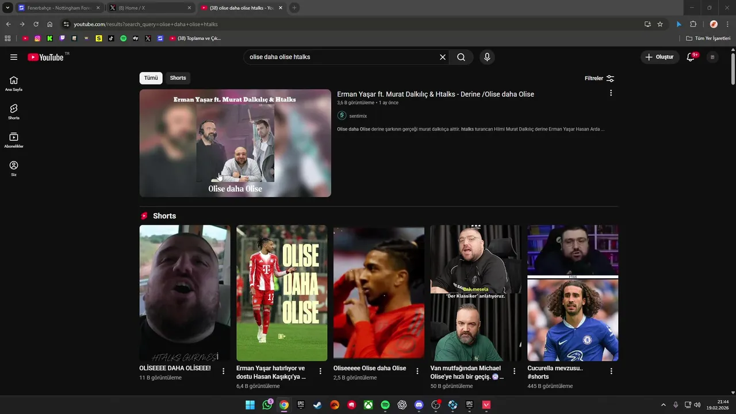Viewport: 736px width, 414px height.
Task: Open the Twitch bookmark
Action: (62, 39)
